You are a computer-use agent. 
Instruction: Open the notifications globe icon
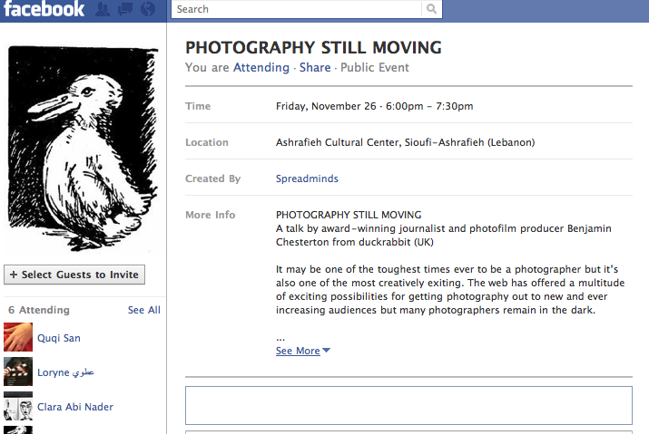tap(148, 9)
